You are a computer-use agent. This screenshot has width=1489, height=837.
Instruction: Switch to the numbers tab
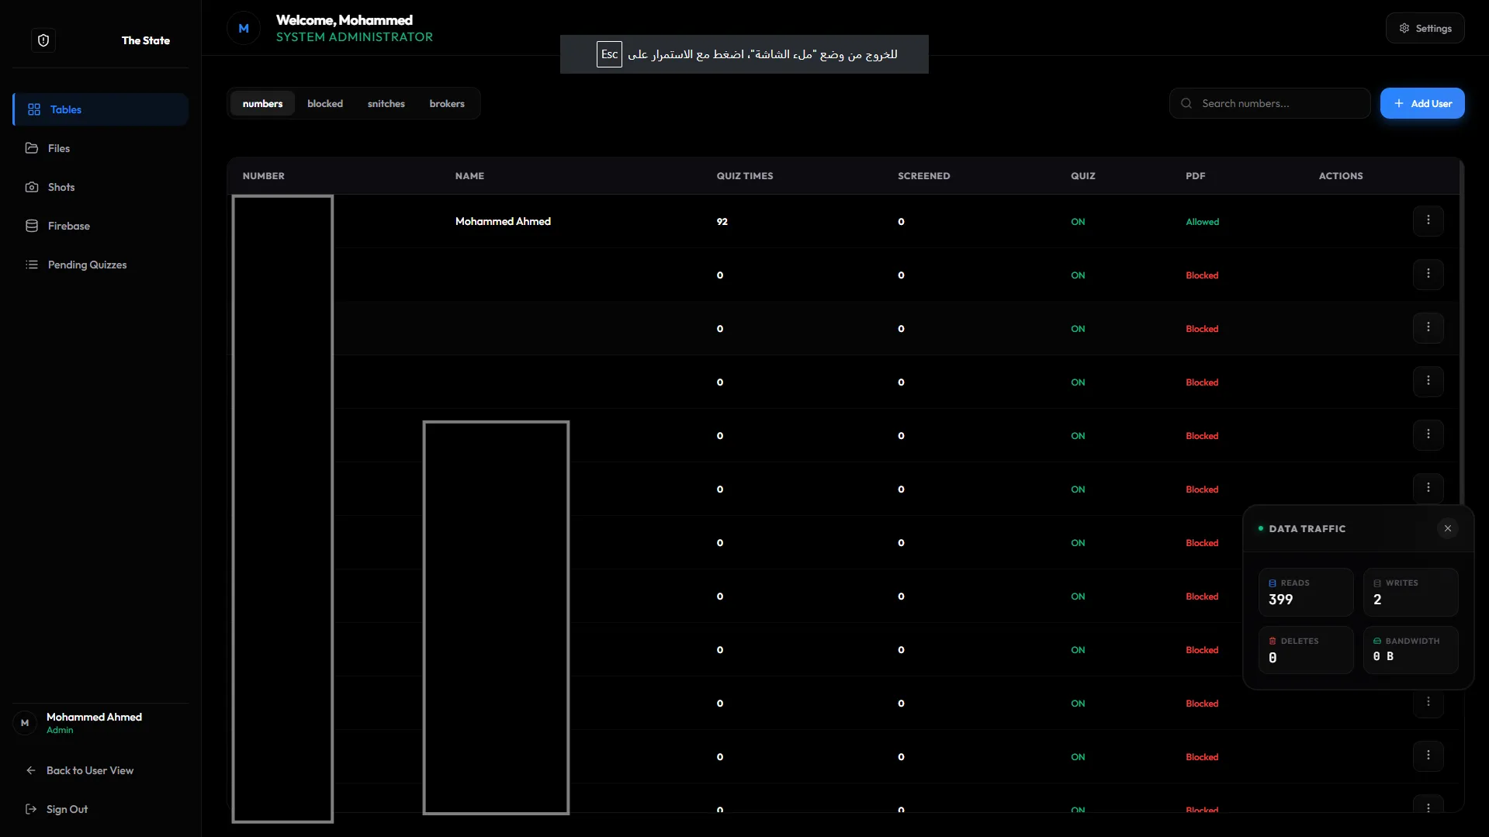click(262, 103)
